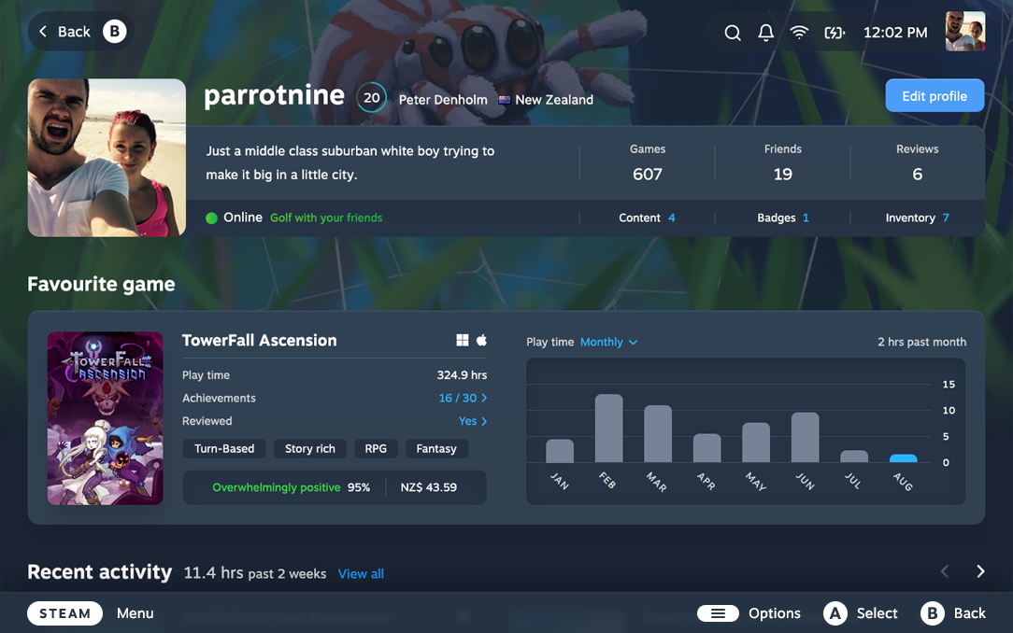Click the Apple platform icon
Image resolution: width=1013 pixels, height=633 pixels.
tap(481, 340)
